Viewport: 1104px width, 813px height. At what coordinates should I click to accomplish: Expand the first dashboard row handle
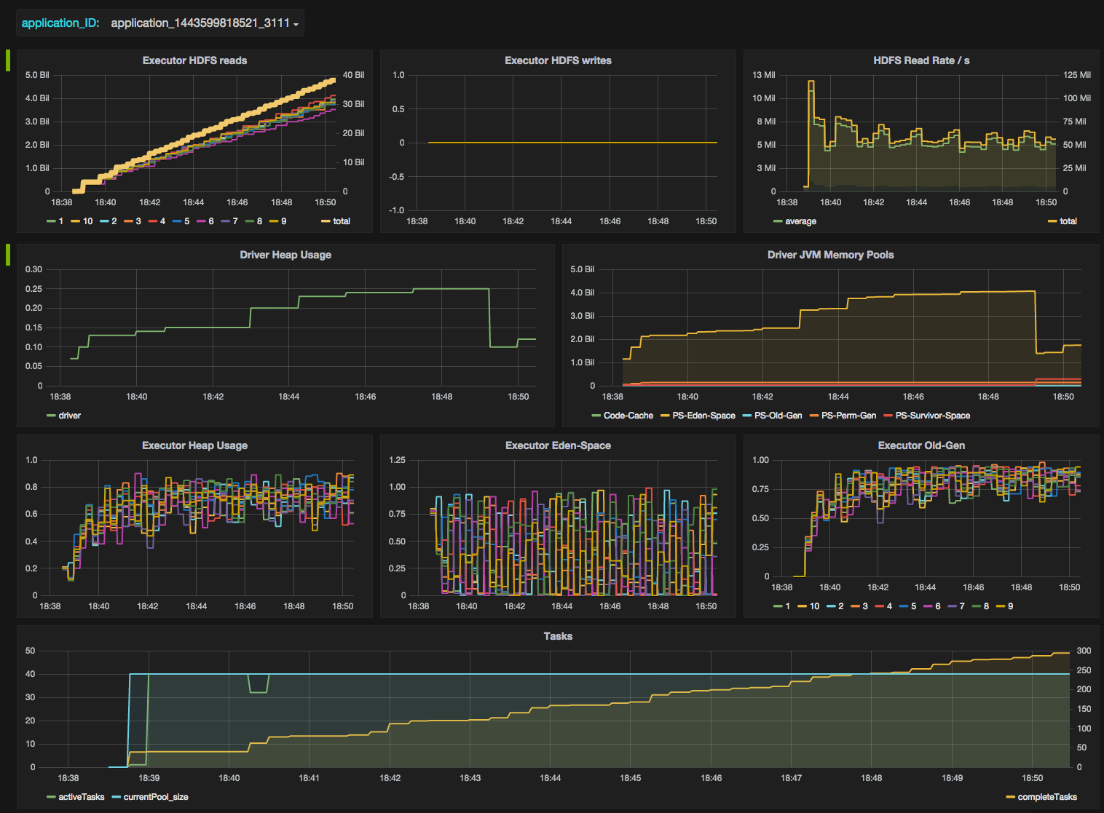coord(8,60)
